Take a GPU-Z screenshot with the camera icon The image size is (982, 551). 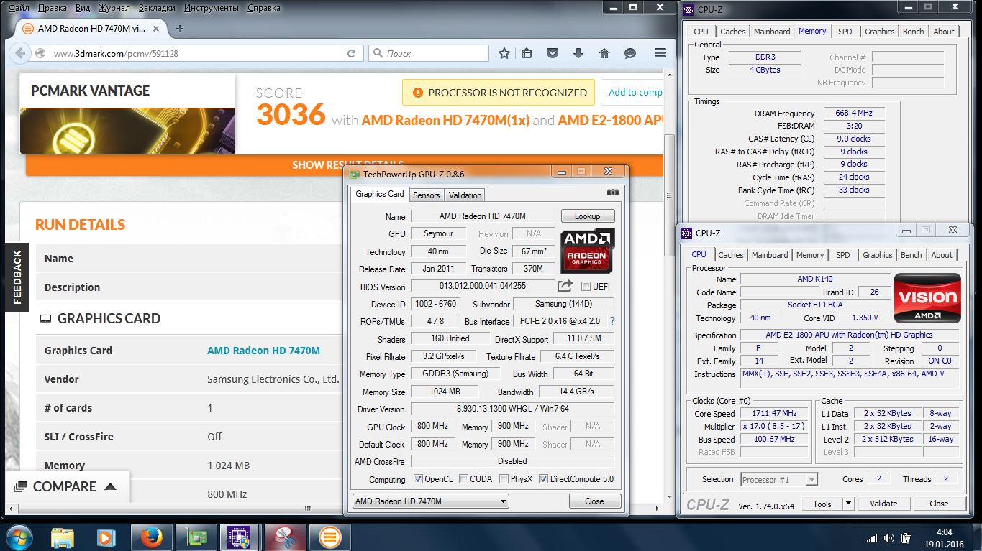click(612, 193)
